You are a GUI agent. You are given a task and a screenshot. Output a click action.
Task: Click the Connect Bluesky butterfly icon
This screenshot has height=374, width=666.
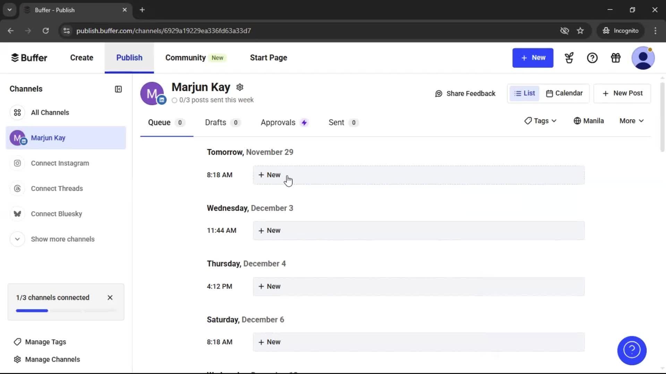click(x=17, y=214)
